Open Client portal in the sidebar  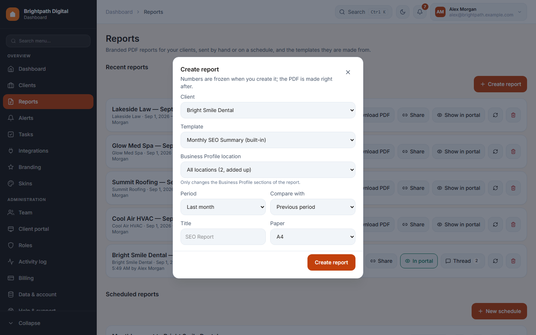(x=48, y=229)
